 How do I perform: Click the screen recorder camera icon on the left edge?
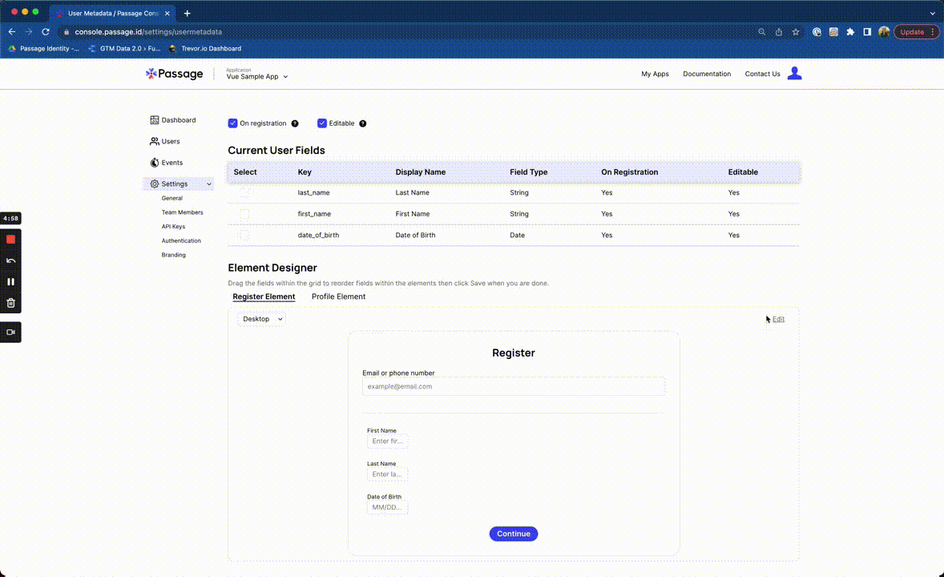[10, 332]
